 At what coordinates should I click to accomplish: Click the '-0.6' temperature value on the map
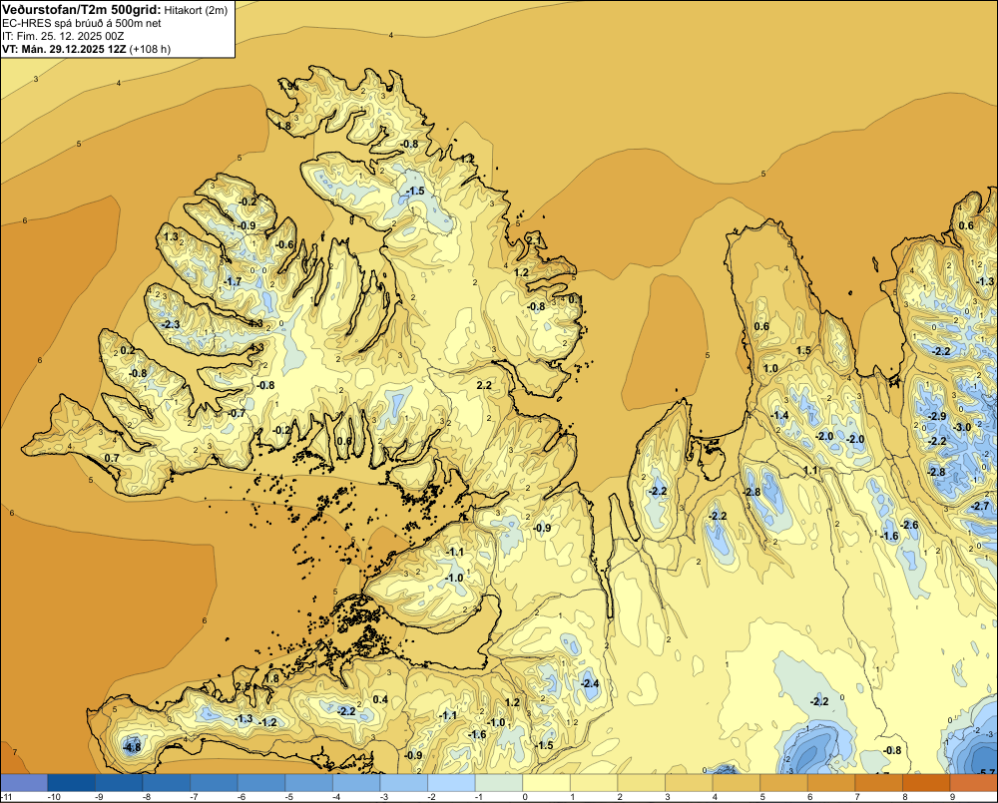click(284, 244)
